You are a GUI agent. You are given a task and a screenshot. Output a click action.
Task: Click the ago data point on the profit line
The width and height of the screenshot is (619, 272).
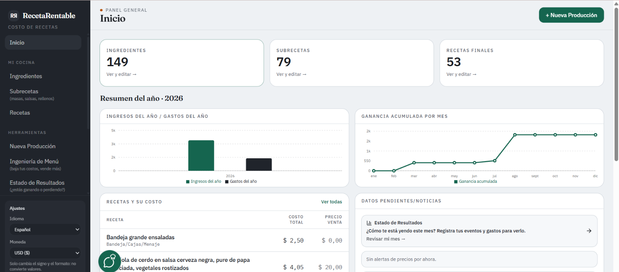tap(515, 135)
